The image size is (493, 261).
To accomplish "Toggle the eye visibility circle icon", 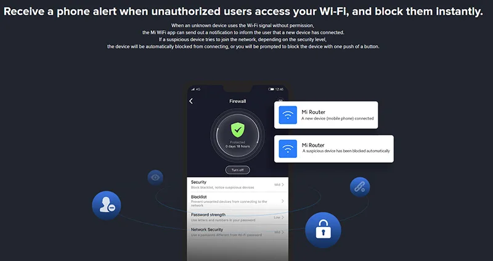I will click(x=155, y=178).
